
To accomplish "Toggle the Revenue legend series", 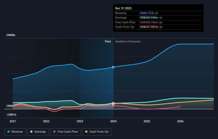I will tap(15, 132).
